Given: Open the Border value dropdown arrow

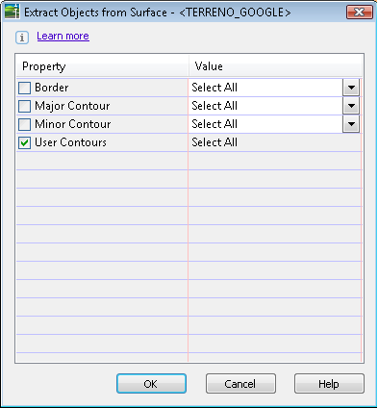Looking at the screenshot, I should point(351,88).
